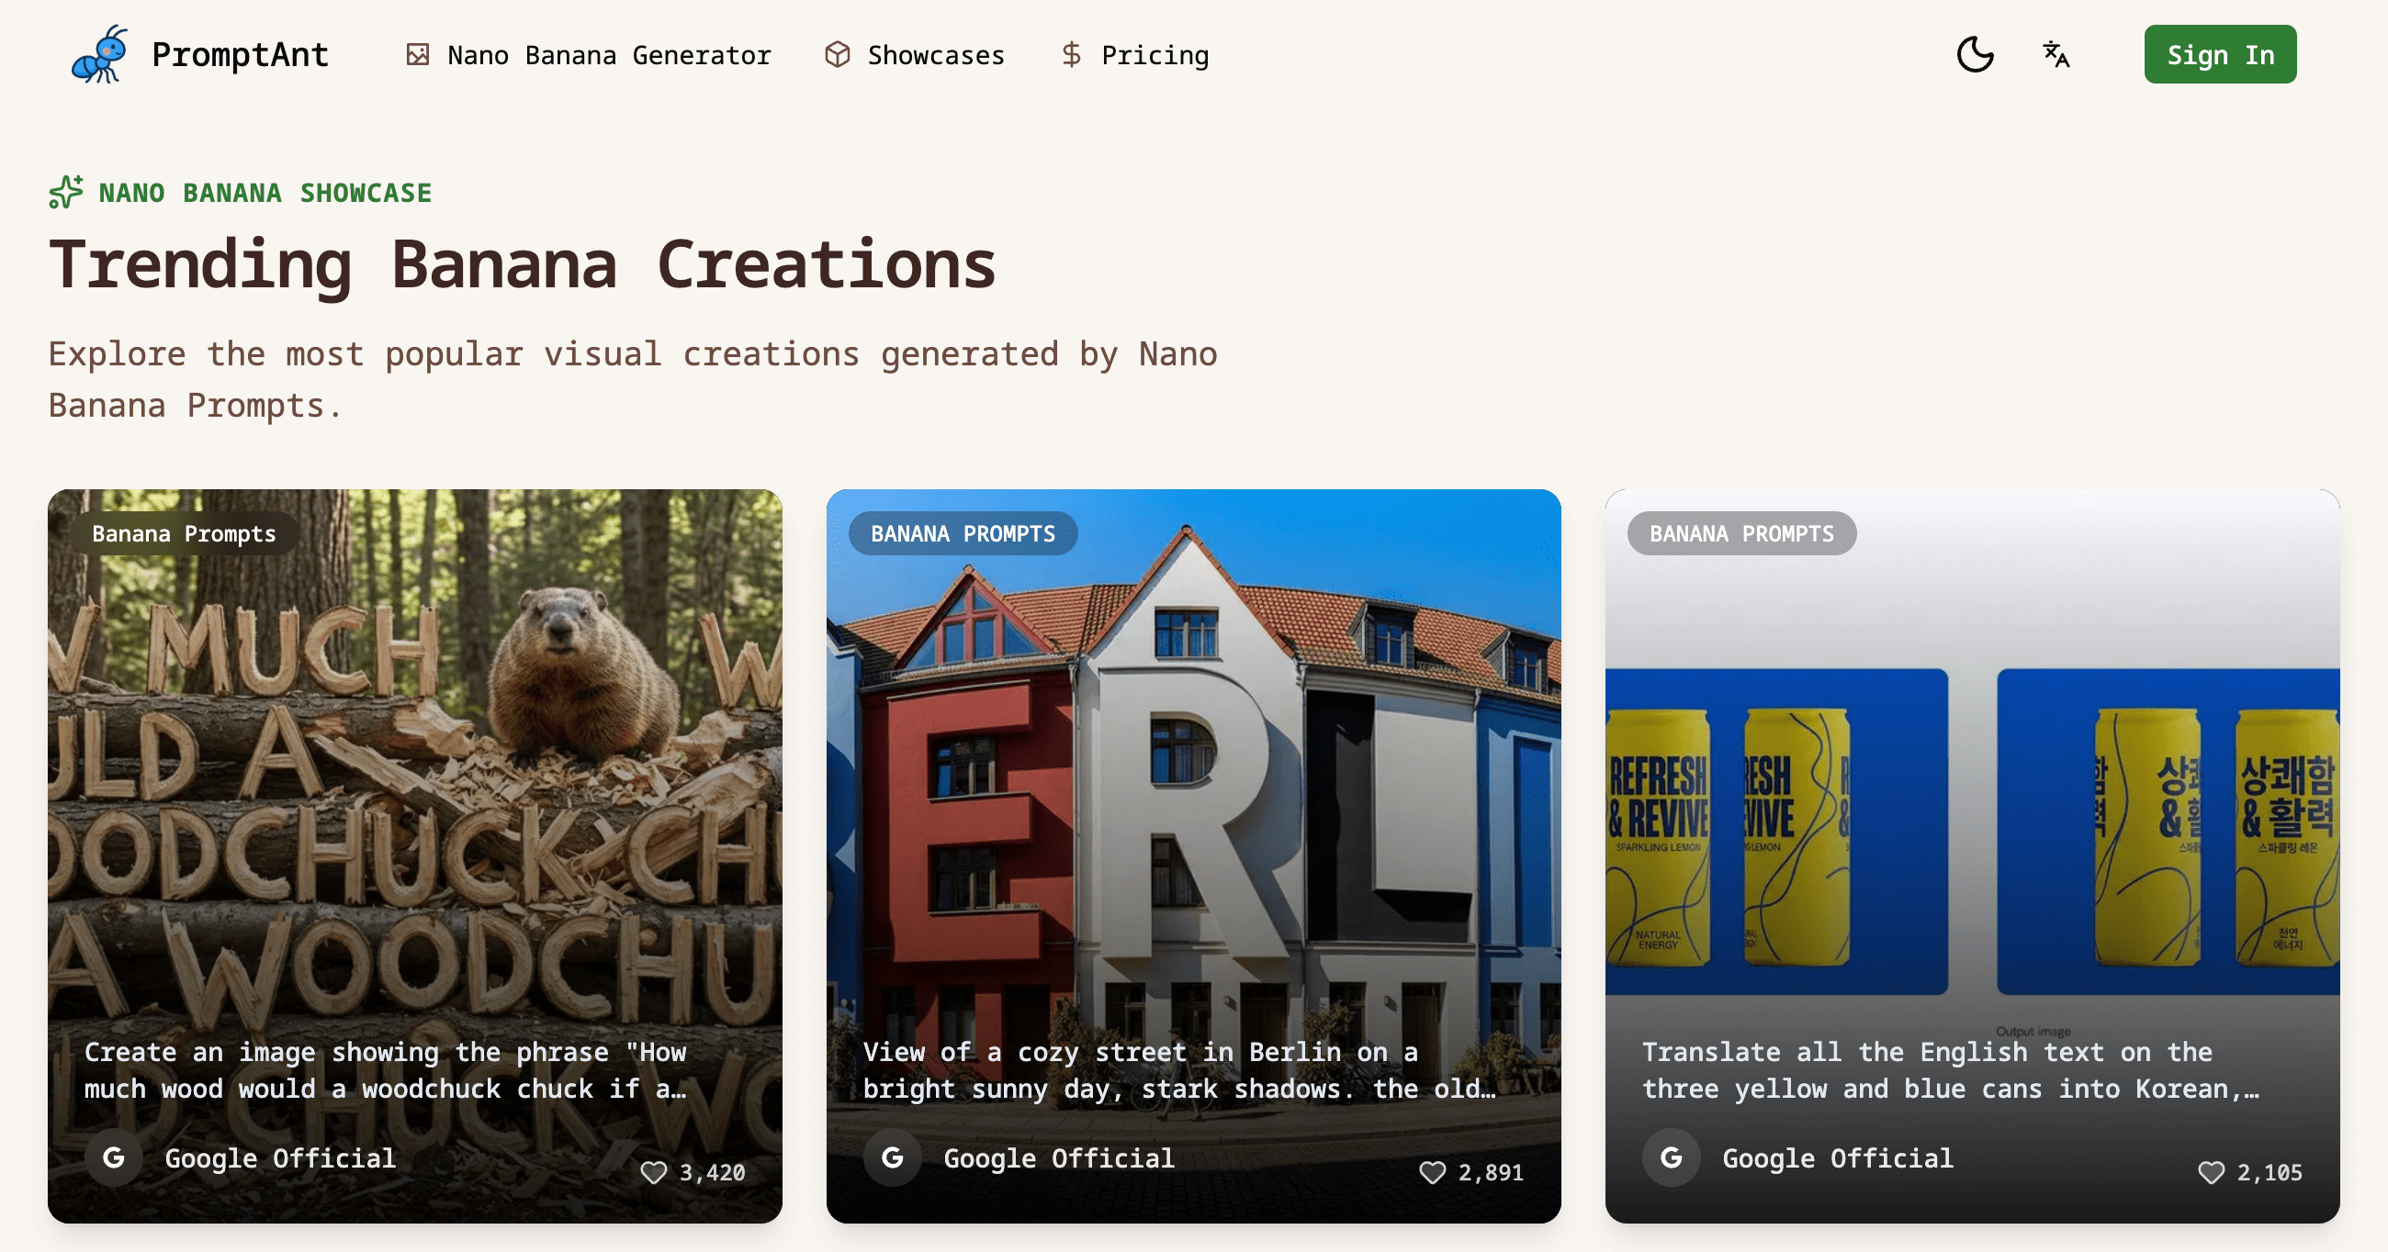Image resolution: width=2388 pixels, height=1252 pixels.
Task: Click the image icon beside Nano Banana Generator
Action: click(x=418, y=55)
